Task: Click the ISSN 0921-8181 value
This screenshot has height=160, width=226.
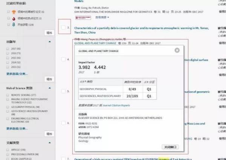Action: (x=91, y=123)
